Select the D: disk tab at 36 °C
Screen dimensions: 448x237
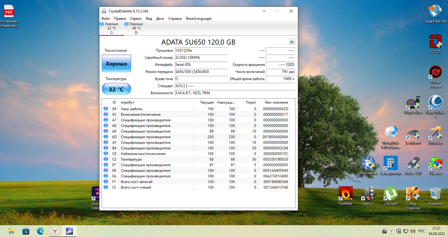point(136,28)
